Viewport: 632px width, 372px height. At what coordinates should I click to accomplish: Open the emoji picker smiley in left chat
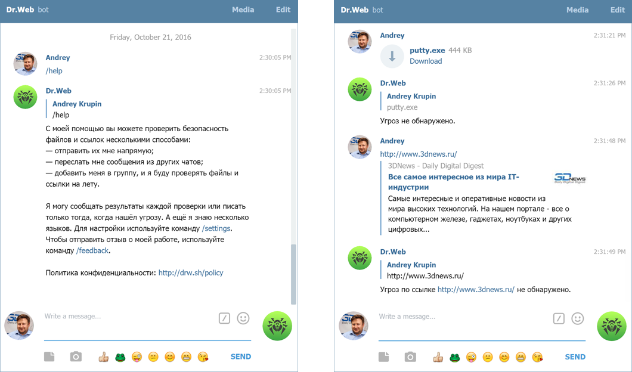(x=243, y=318)
